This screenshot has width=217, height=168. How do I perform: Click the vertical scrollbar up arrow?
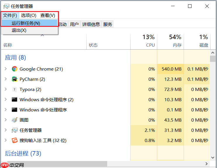click(213, 53)
